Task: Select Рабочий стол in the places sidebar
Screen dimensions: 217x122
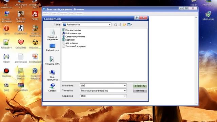Action: (x=53, y=47)
